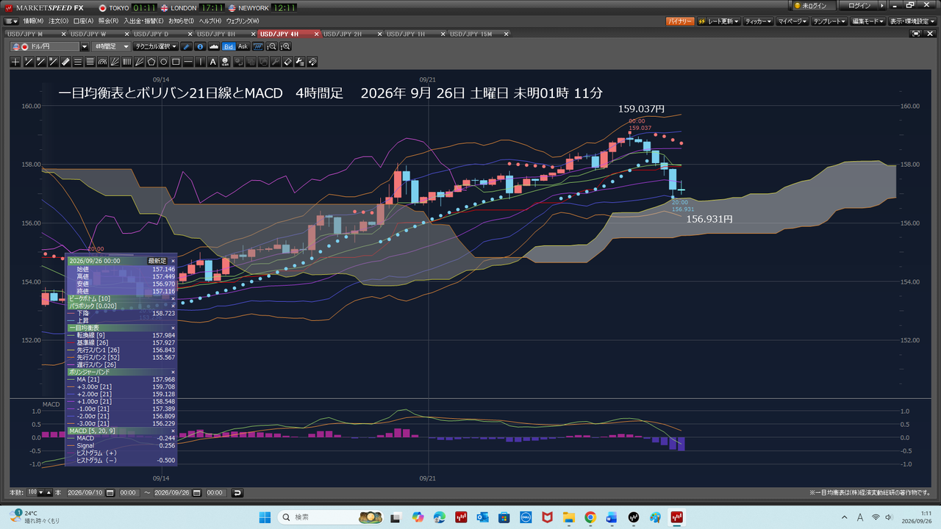Open the ヘルプ(H) menu
The height and width of the screenshot is (529, 941).
click(x=211, y=21)
